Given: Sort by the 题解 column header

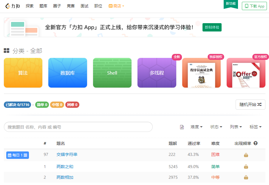Looking at the screenshot, I should click(173, 143).
